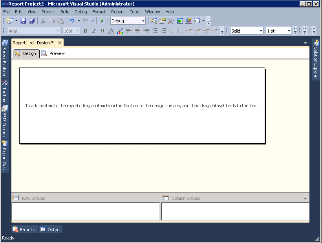Viewport: 322px width, 243px height.
Task: Undo the last action
Action: click(72, 21)
